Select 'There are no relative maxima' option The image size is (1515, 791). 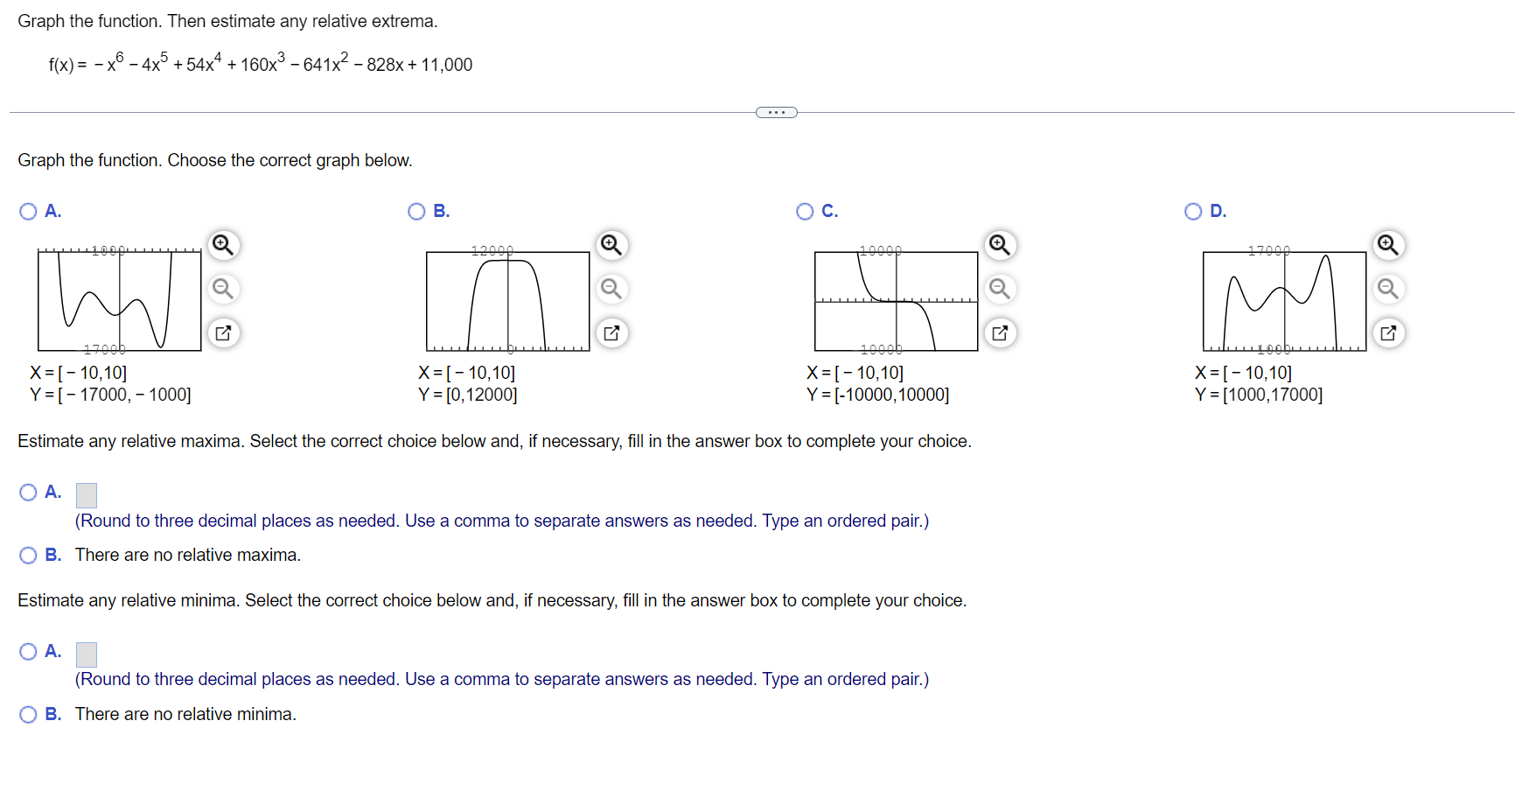tap(27, 554)
